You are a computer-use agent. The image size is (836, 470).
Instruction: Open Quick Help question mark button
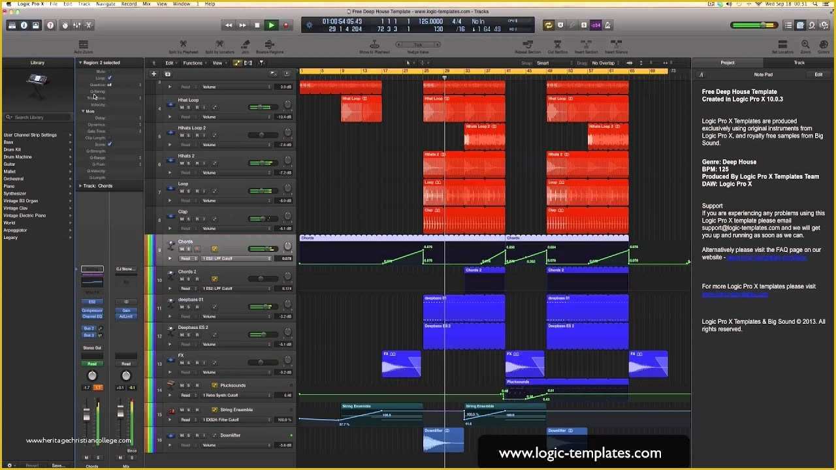tap(50, 25)
